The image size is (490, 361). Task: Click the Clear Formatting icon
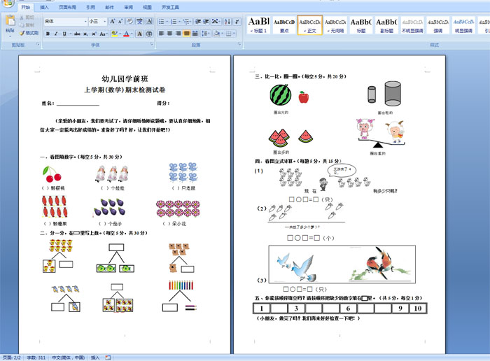coord(129,21)
